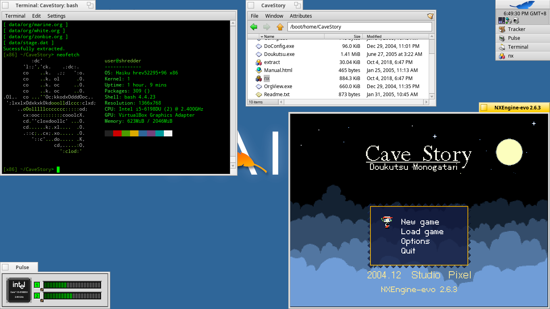The height and width of the screenshot is (309, 550).
Task: Select the extract package cubes icon
Action: point(258,62)
